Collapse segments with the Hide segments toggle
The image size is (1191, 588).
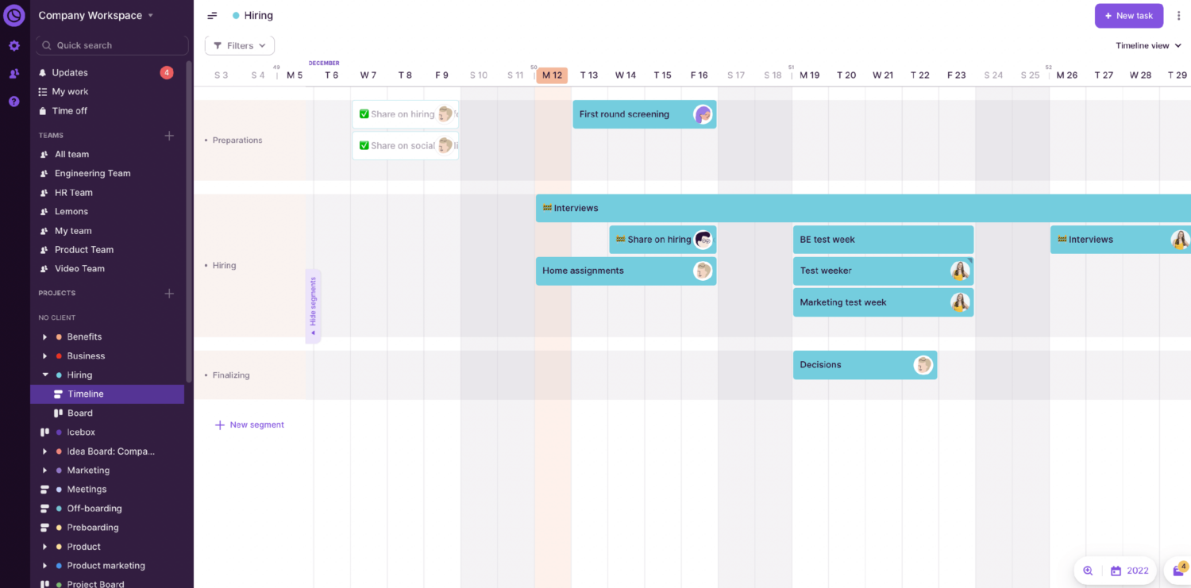[x=312, y=306]
